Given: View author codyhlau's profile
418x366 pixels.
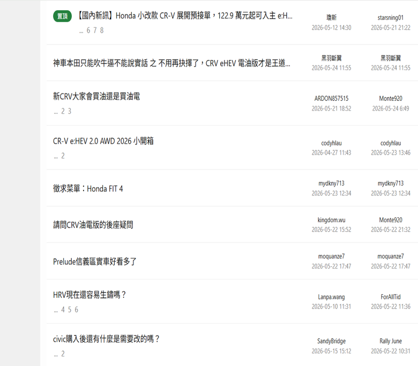Looking at the screenshot, I should coord(331,143).
